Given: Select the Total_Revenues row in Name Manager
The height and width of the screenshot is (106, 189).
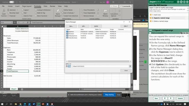Looking at the screenshot, I should pos(98,38).
